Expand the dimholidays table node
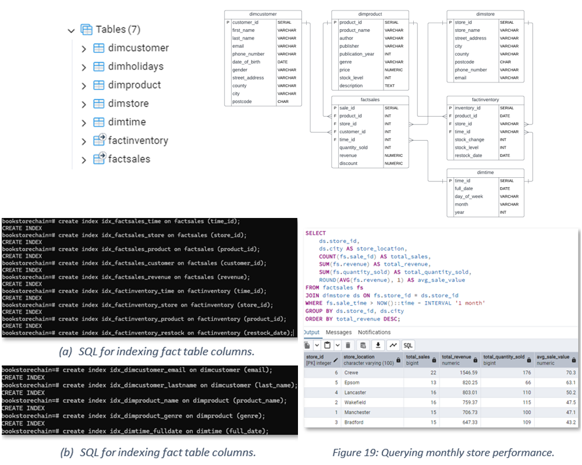The height and width of the screenshot is (465, 582). pos(84,67)
